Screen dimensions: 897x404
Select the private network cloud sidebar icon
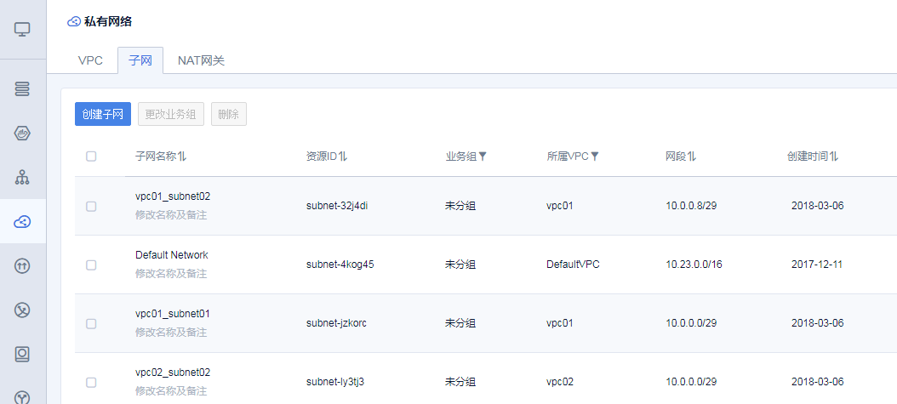23,222
